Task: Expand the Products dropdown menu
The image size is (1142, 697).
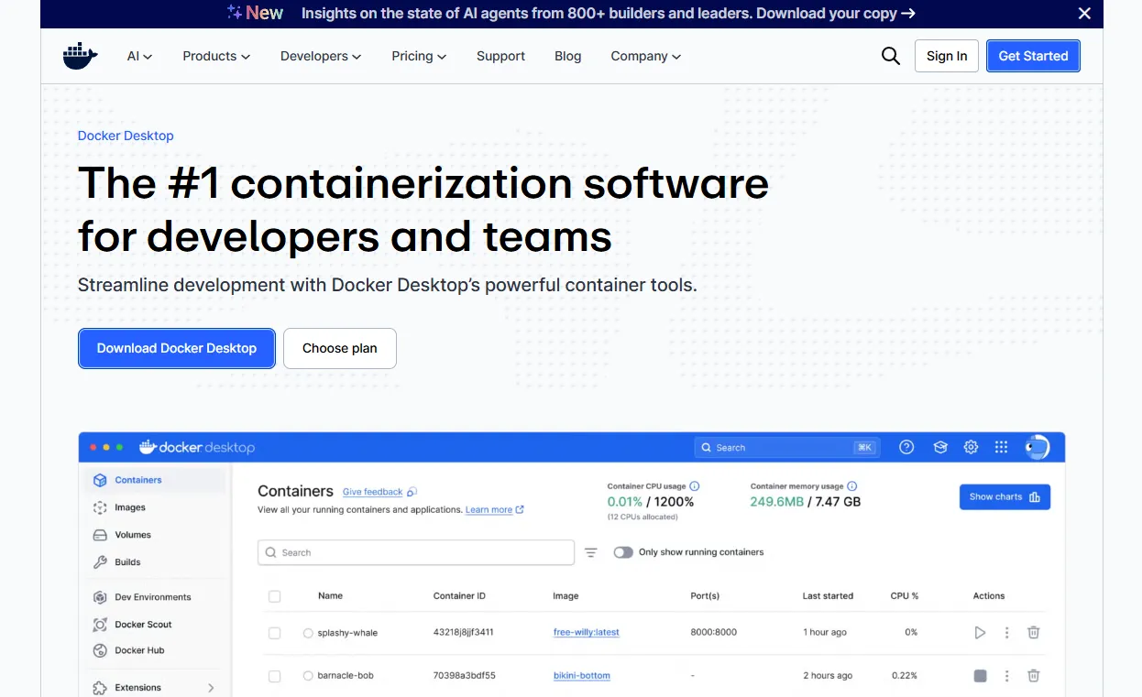Action: coord(216,56)
